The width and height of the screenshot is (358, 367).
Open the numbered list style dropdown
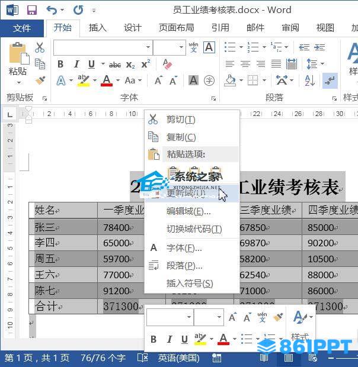pos(264,47)
